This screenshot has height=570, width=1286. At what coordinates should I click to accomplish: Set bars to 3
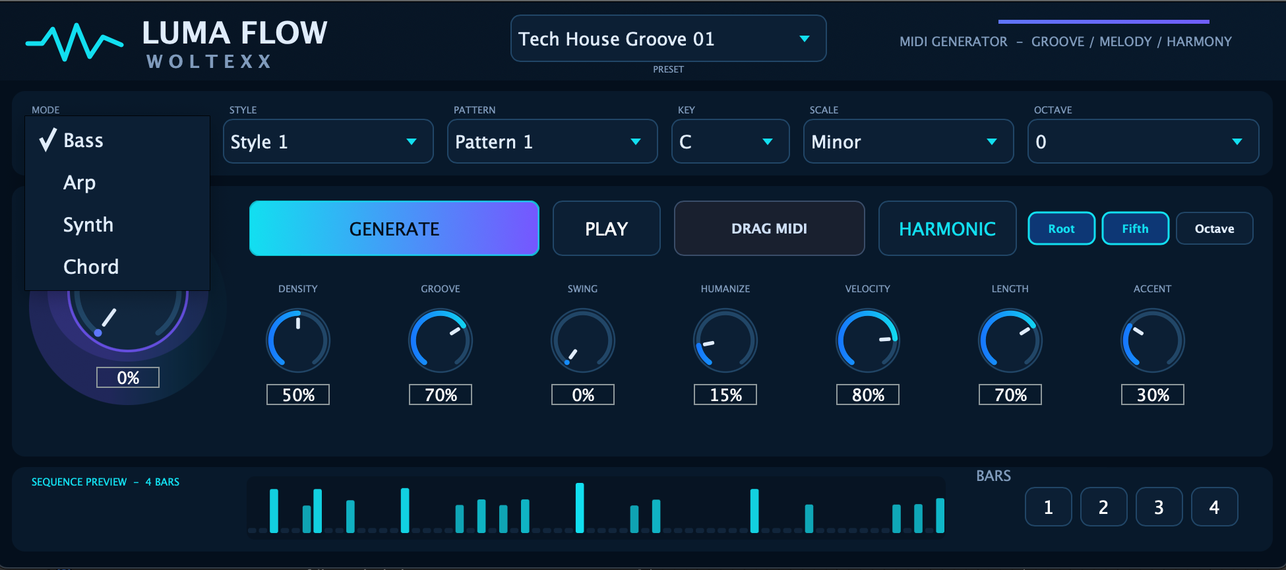click(x=1159, y=507)
